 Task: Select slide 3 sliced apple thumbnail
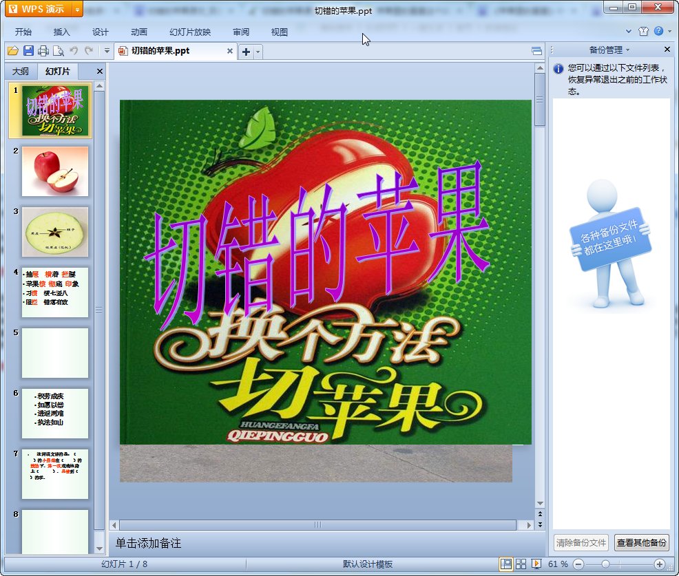tap(55, 232)
